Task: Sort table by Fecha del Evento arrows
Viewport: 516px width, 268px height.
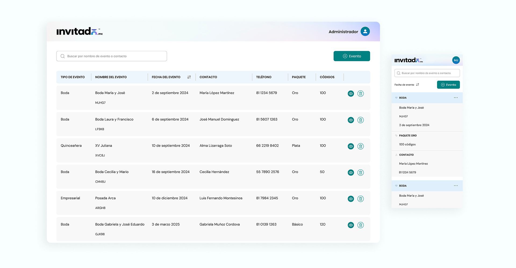Action: (189, 77)
